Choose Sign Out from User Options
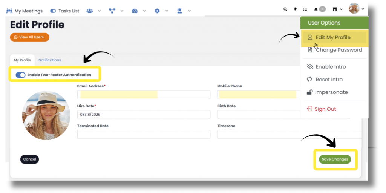This screenshot has width=386, height=193. pyautogui.click(x=325, y=109)
